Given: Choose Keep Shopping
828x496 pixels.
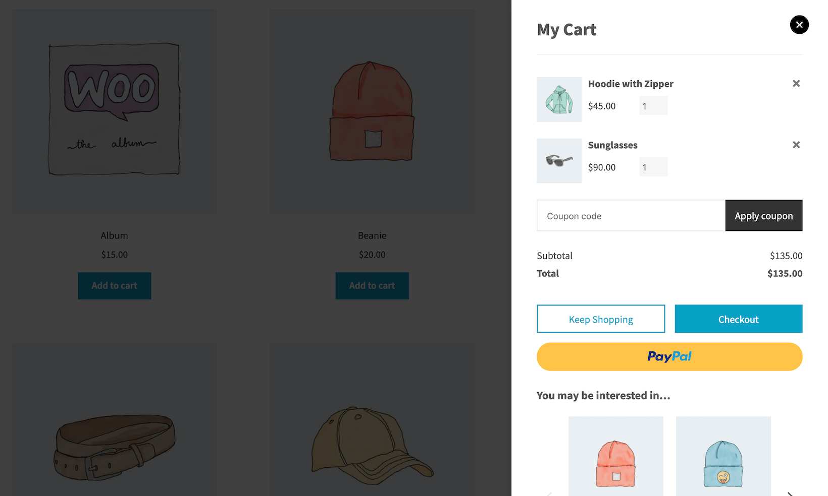Looking at the screenshot, I should pyautogui.click(x=601, y=319).
